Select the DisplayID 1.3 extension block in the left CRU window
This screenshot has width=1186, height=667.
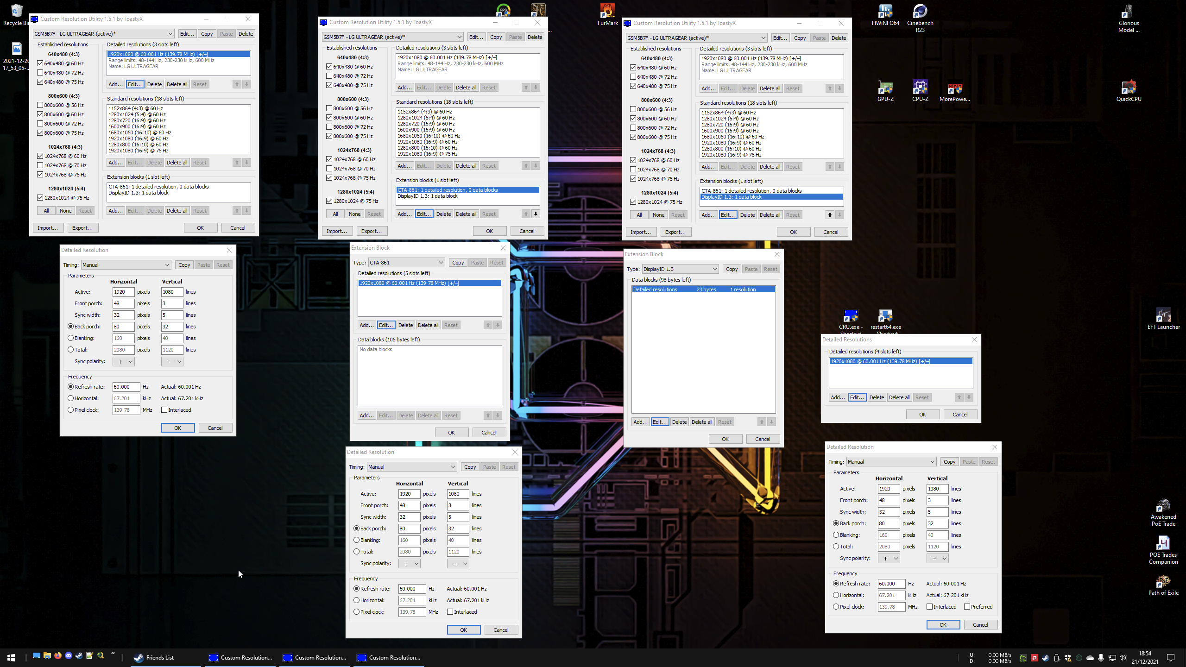(x=139, y=193)
